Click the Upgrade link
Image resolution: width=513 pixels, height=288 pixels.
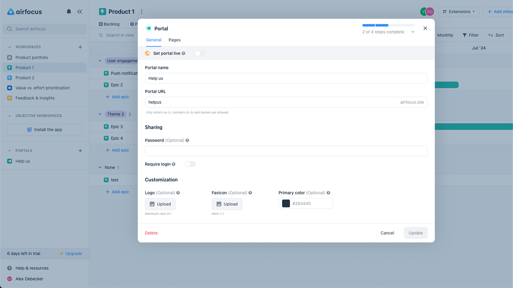[x=71, y=254]
